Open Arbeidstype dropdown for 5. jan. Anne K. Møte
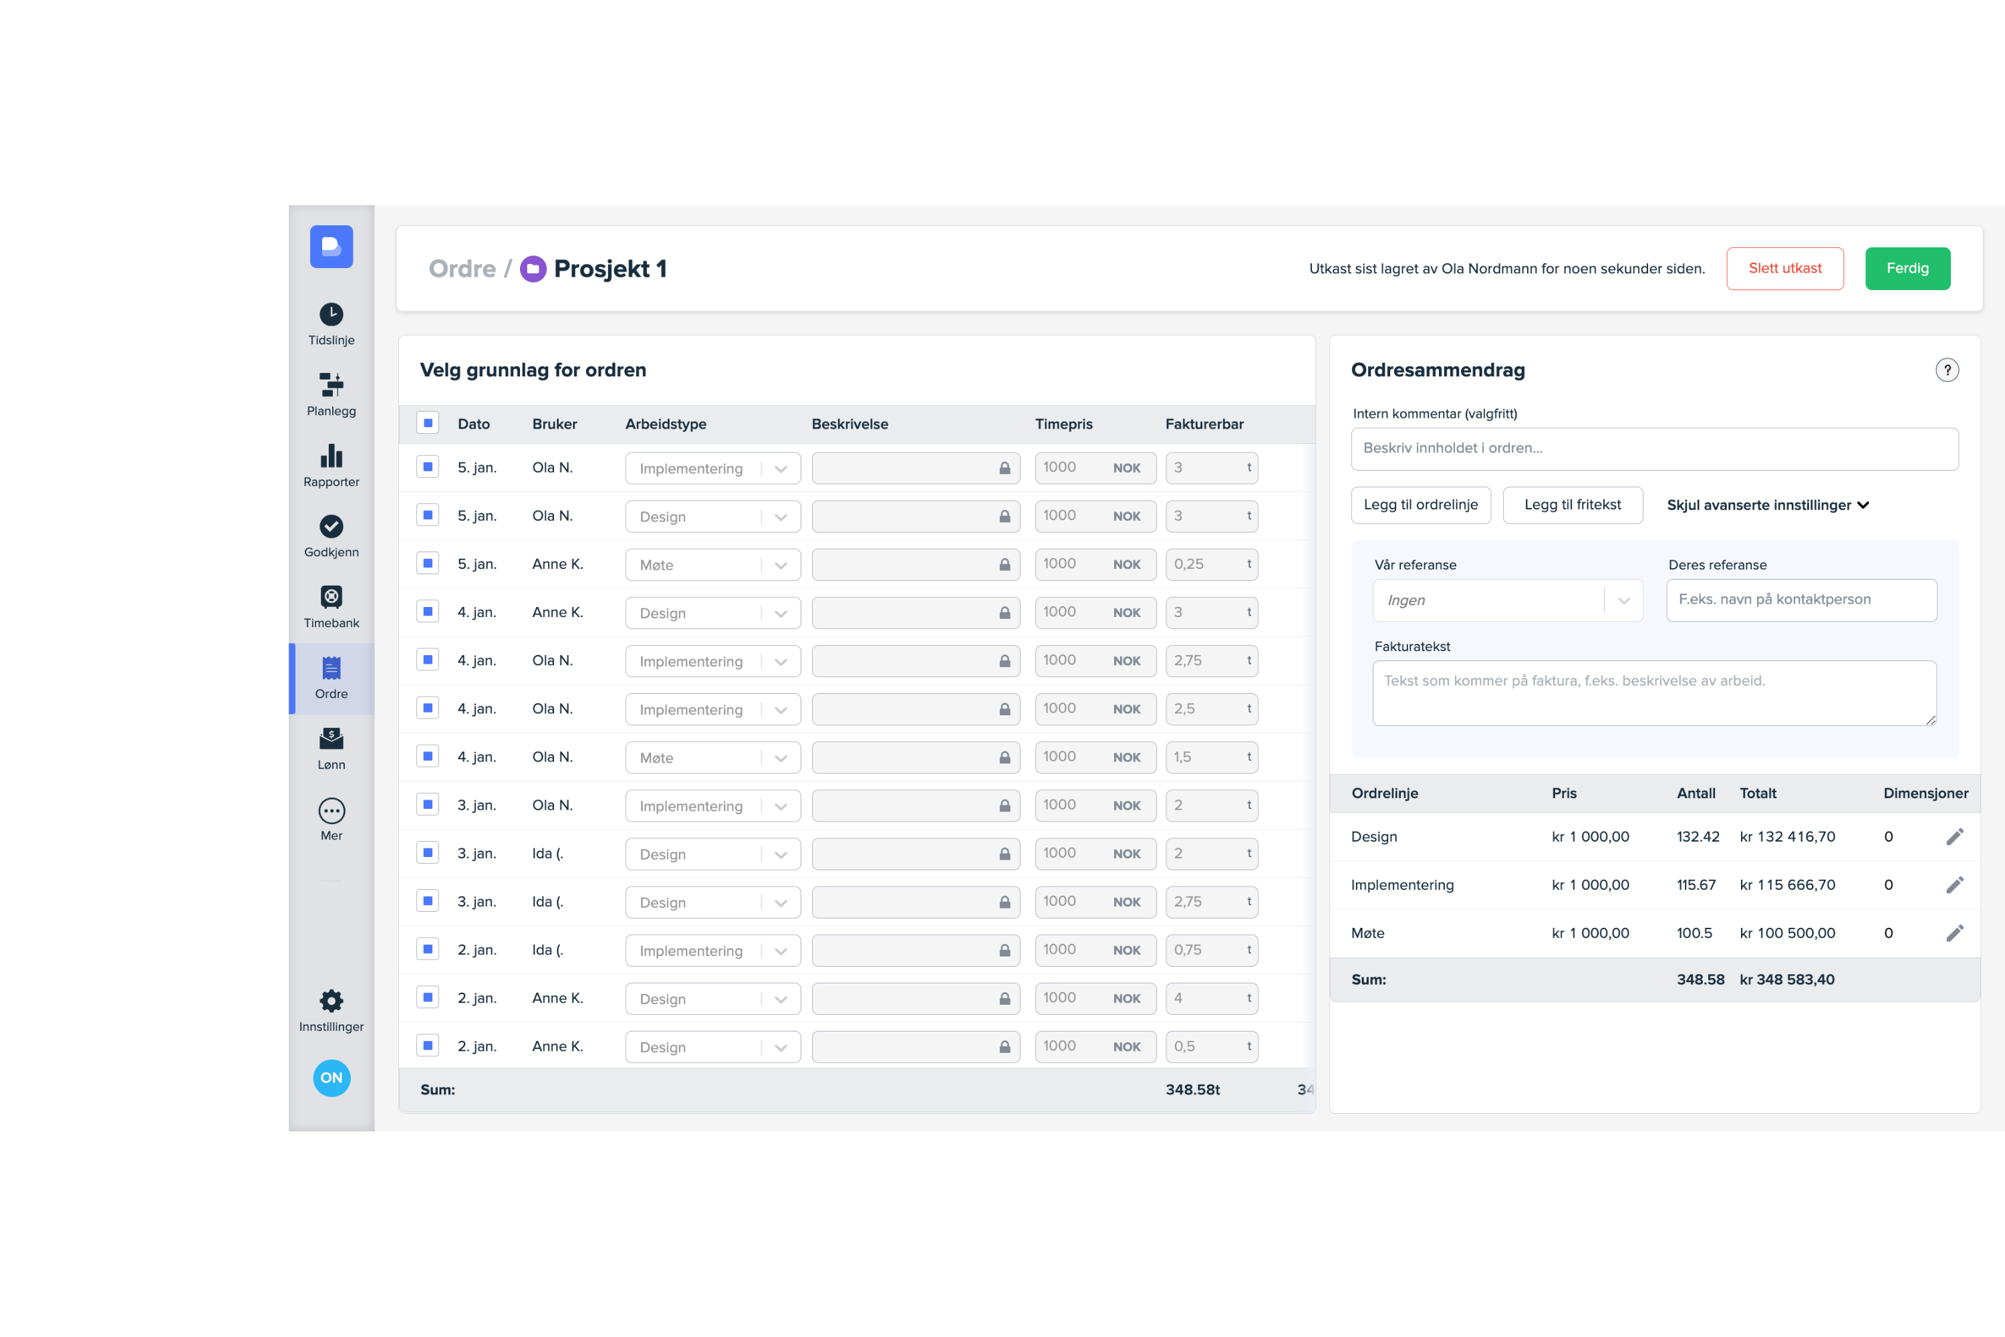 (x=712, y=564)
